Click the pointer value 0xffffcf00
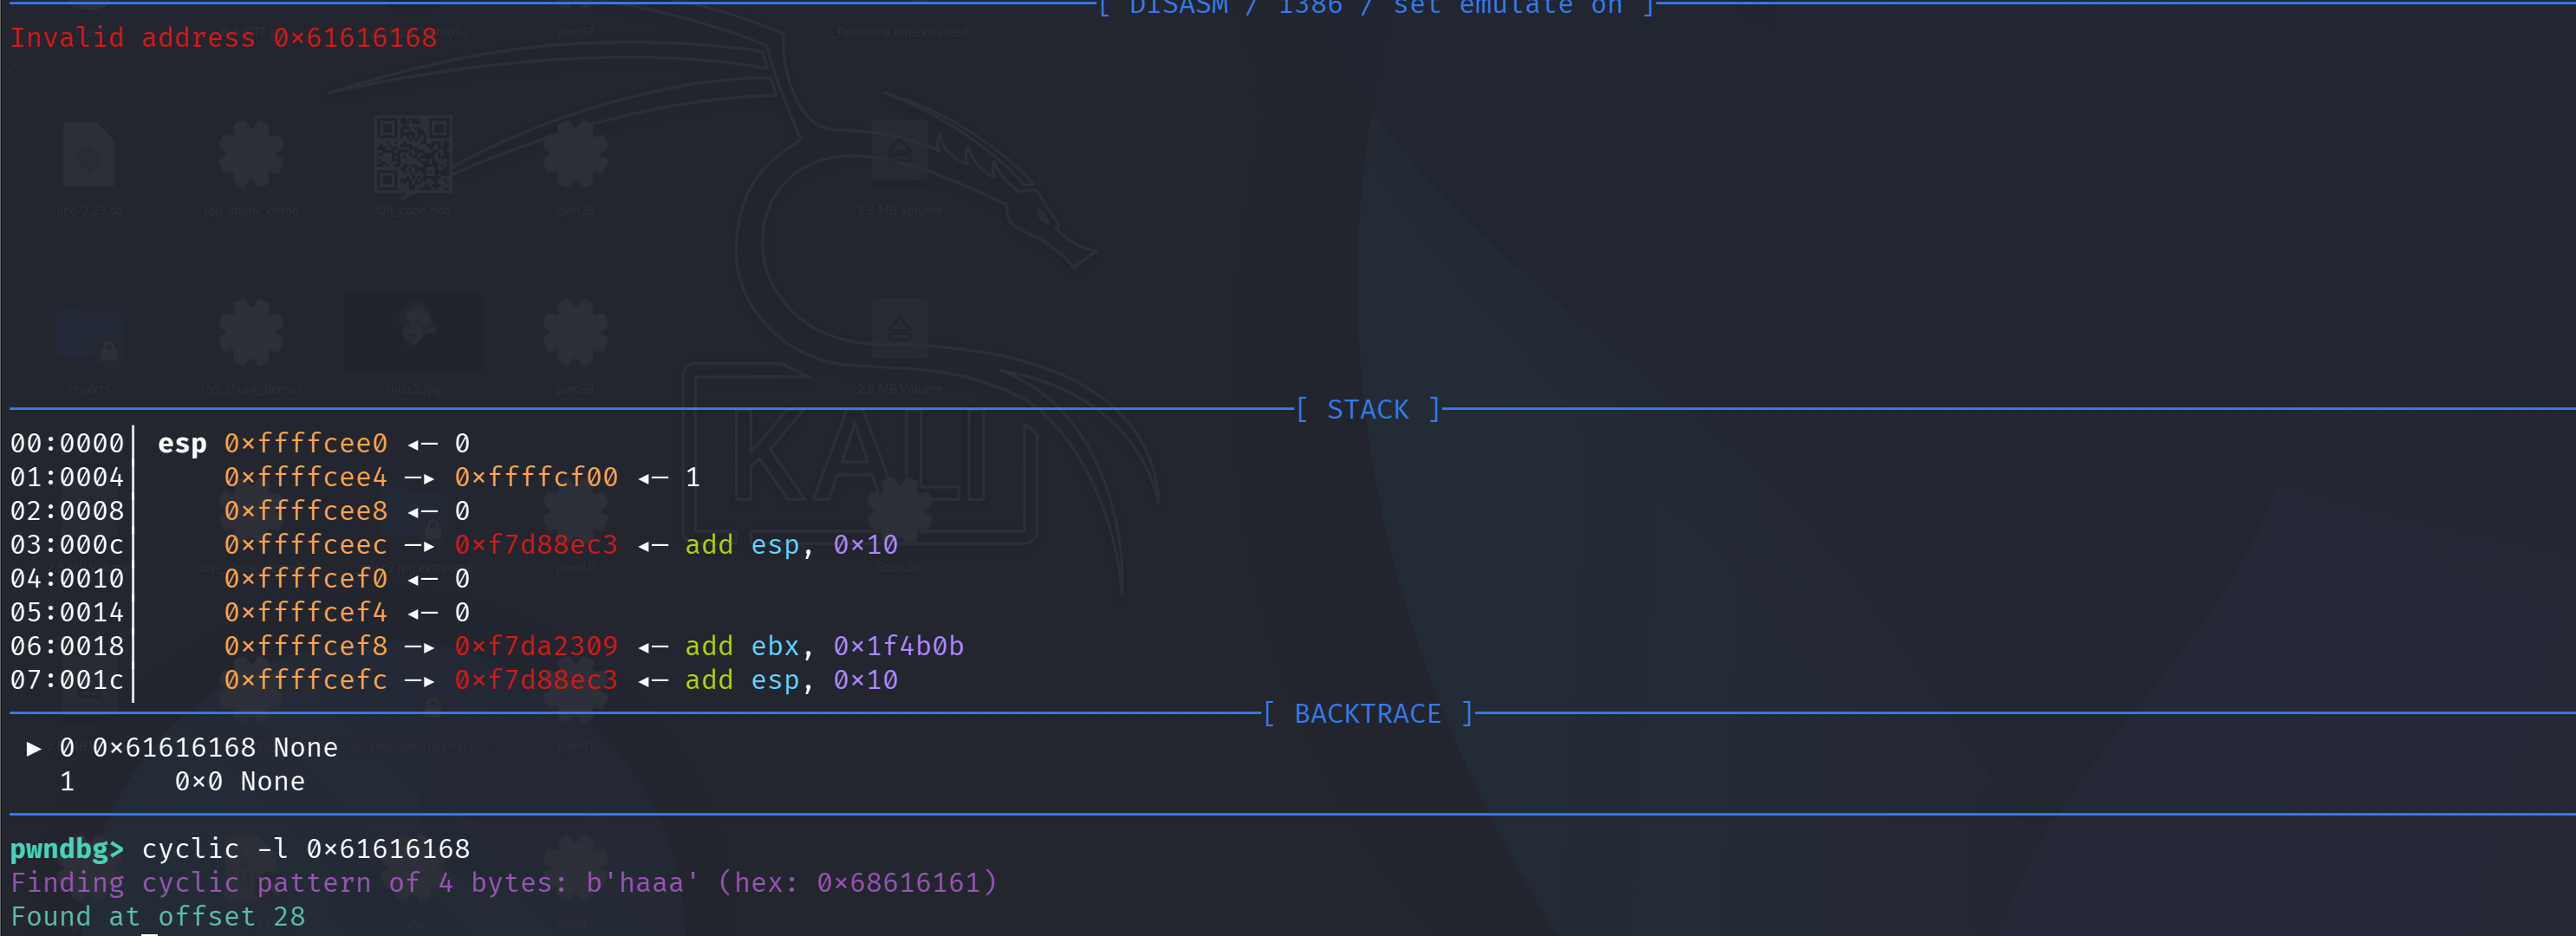This screenshot has width=2576, height=936. [536, 477]
